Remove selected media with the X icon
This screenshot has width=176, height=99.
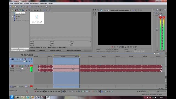(x=26, y=10)
